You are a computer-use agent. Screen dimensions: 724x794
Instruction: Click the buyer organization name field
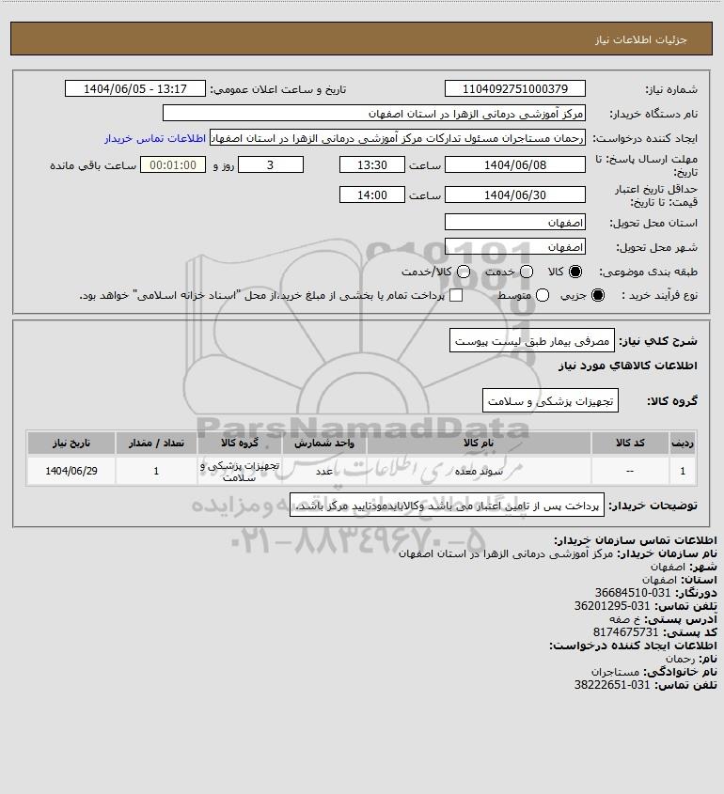pyautogui.click(x=374, y=114)
